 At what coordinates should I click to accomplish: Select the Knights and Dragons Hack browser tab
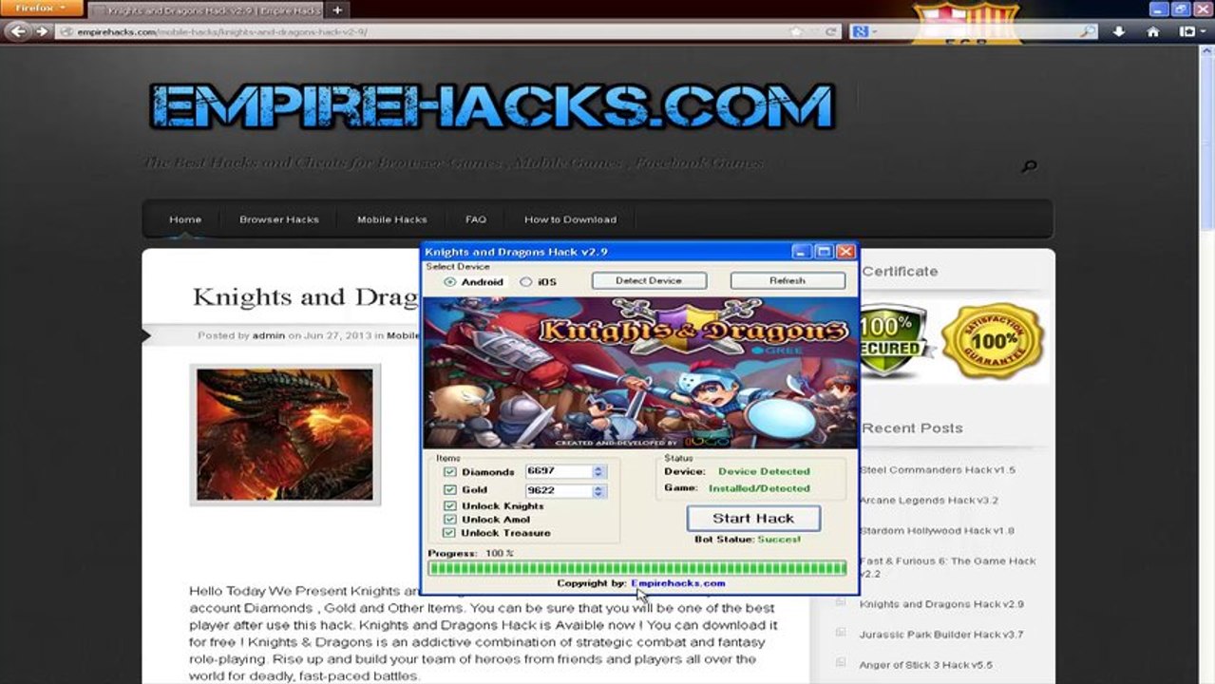point(206,9)
